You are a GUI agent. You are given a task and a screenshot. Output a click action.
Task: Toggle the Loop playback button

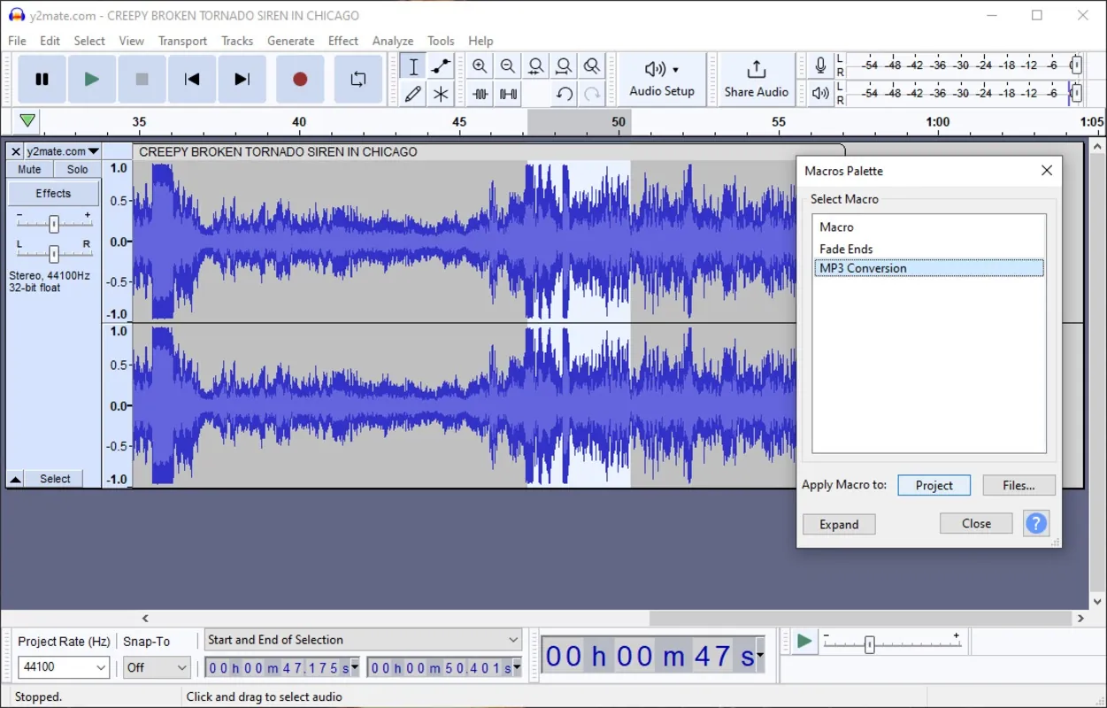pyautogui.click(x=358, y=80)
